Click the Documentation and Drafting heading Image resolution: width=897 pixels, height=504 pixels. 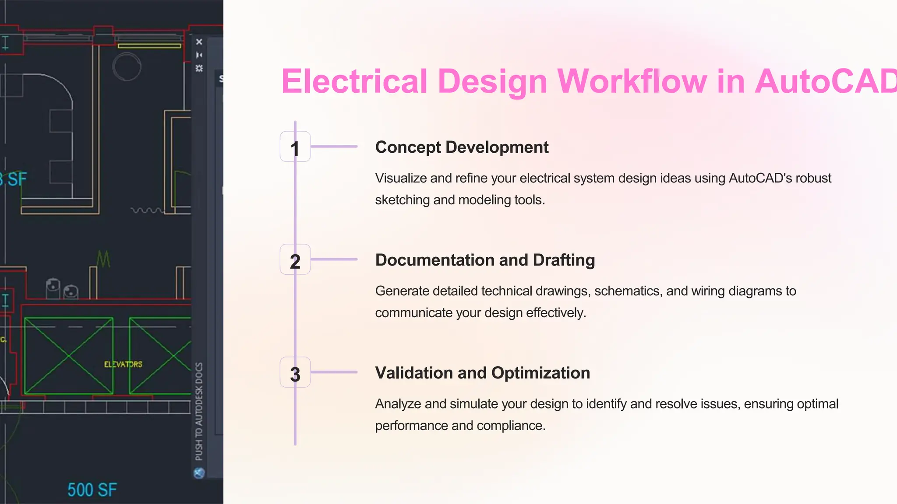click(485, 260)
